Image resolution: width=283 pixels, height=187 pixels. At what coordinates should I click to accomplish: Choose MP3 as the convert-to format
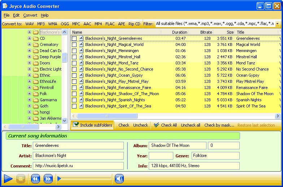point(41,24)
